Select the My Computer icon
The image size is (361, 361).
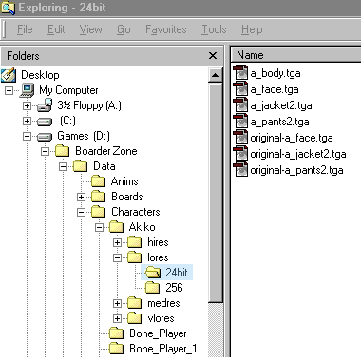27,90
